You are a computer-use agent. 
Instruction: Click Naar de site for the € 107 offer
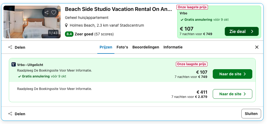click(x=233, y=74)
